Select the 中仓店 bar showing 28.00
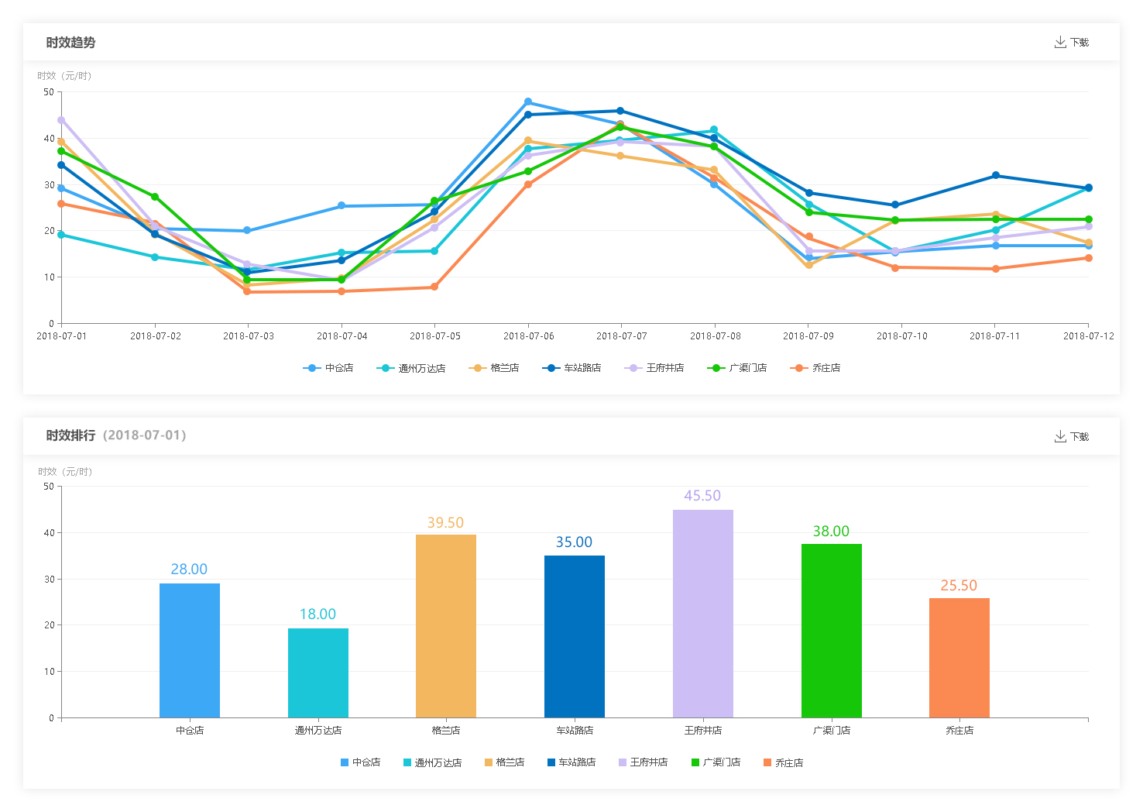1143x812 pixels. point(190,651)
